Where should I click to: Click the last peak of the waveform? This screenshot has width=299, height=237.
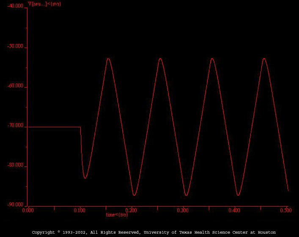point(264,59)
